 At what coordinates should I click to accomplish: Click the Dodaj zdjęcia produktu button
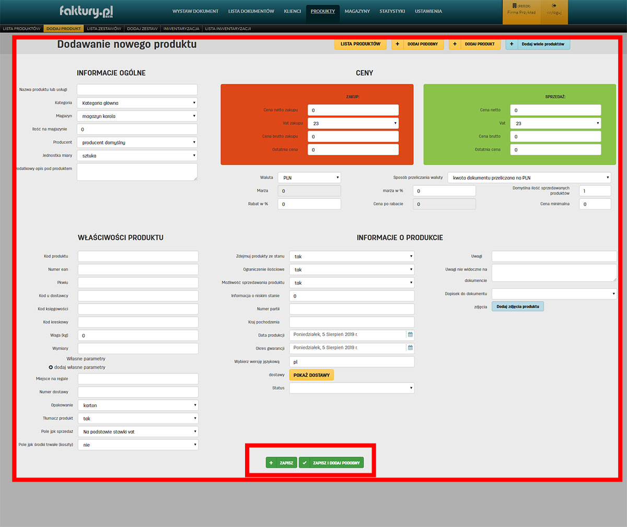(517, 307)
